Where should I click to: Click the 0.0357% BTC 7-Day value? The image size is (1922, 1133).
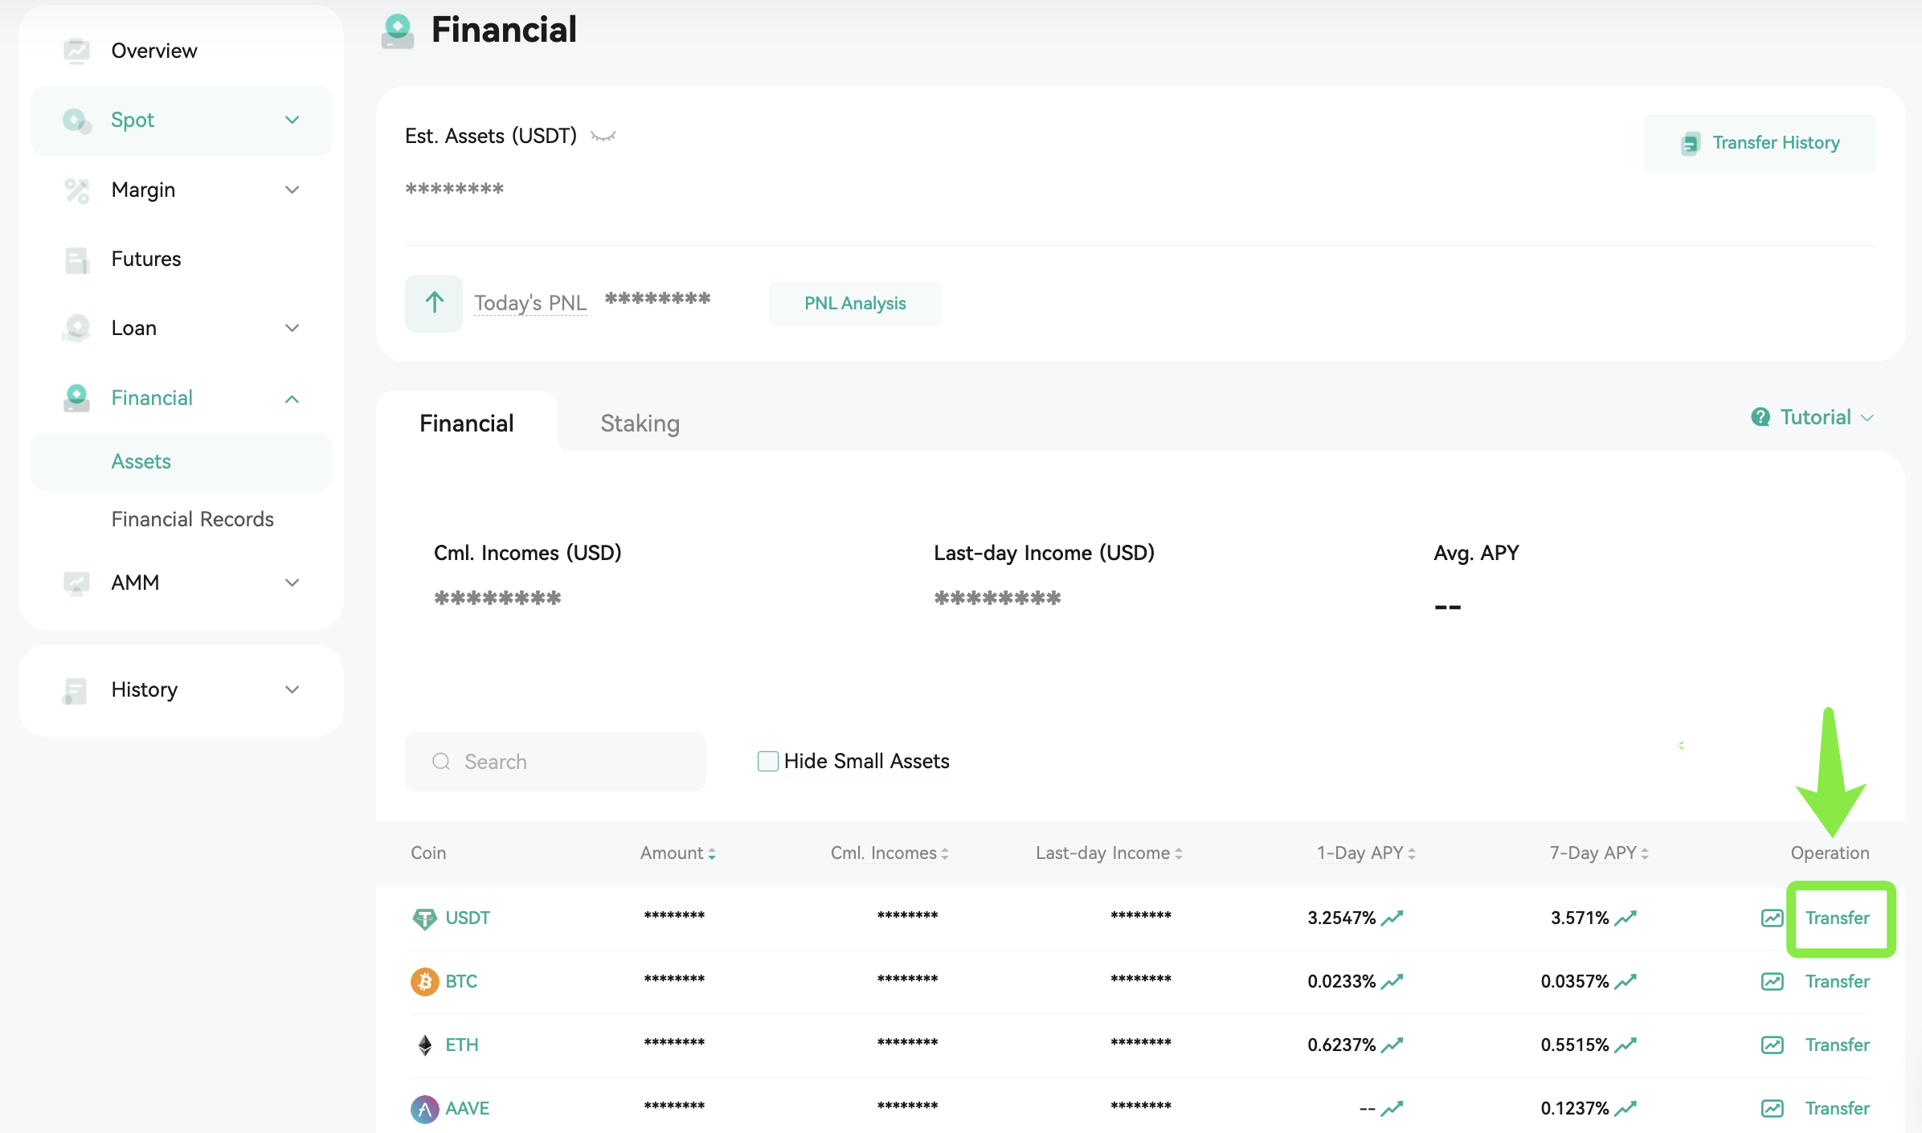click(x=1575, y=981)
